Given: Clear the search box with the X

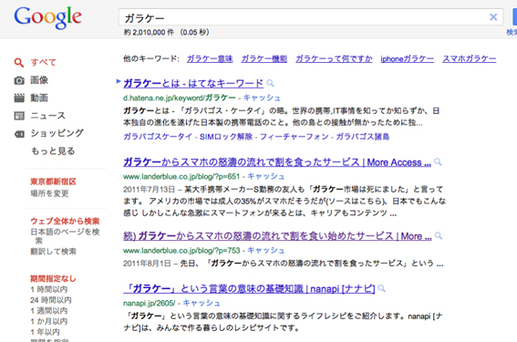Looking at the screenshot, I should [x=493, y=16].
